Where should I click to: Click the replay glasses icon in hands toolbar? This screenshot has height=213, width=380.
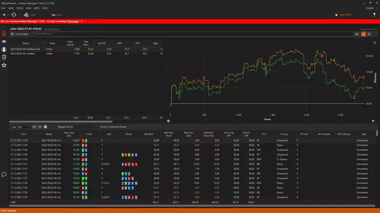click(x=34, y=127)
